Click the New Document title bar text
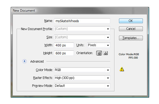The image size is (159, 104). [x=24, y=11]
